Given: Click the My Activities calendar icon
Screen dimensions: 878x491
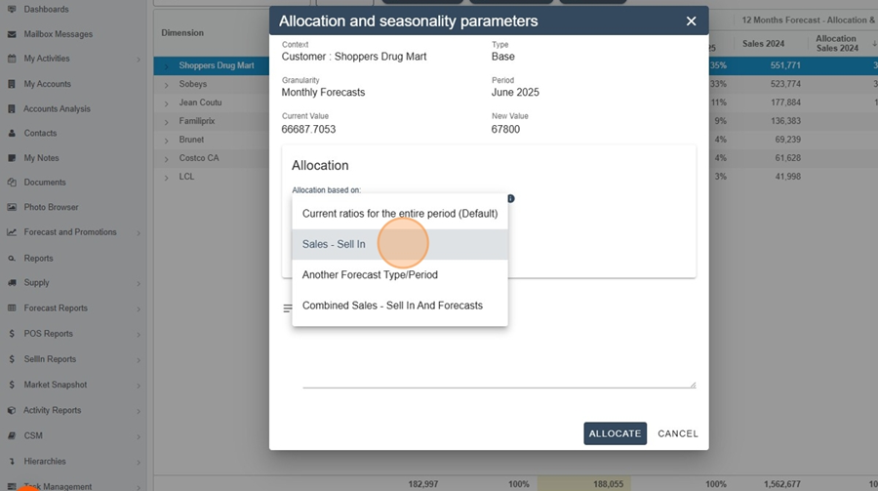Looking at the screenshot, I should click(12, 59).
